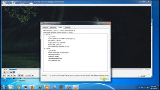Click the Location path field
Screen dimensions: 160x90
click(79, 75)
